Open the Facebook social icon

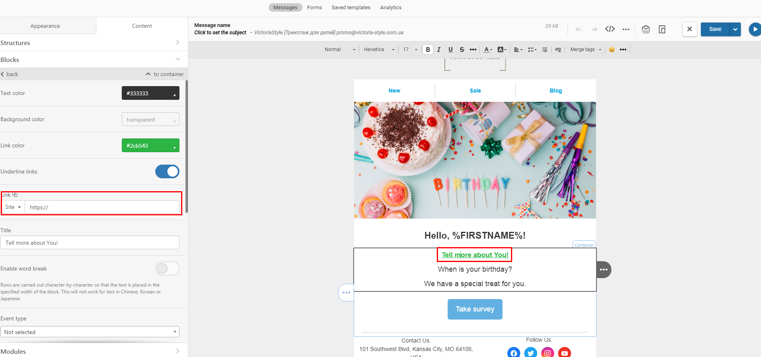click(513, 353)
